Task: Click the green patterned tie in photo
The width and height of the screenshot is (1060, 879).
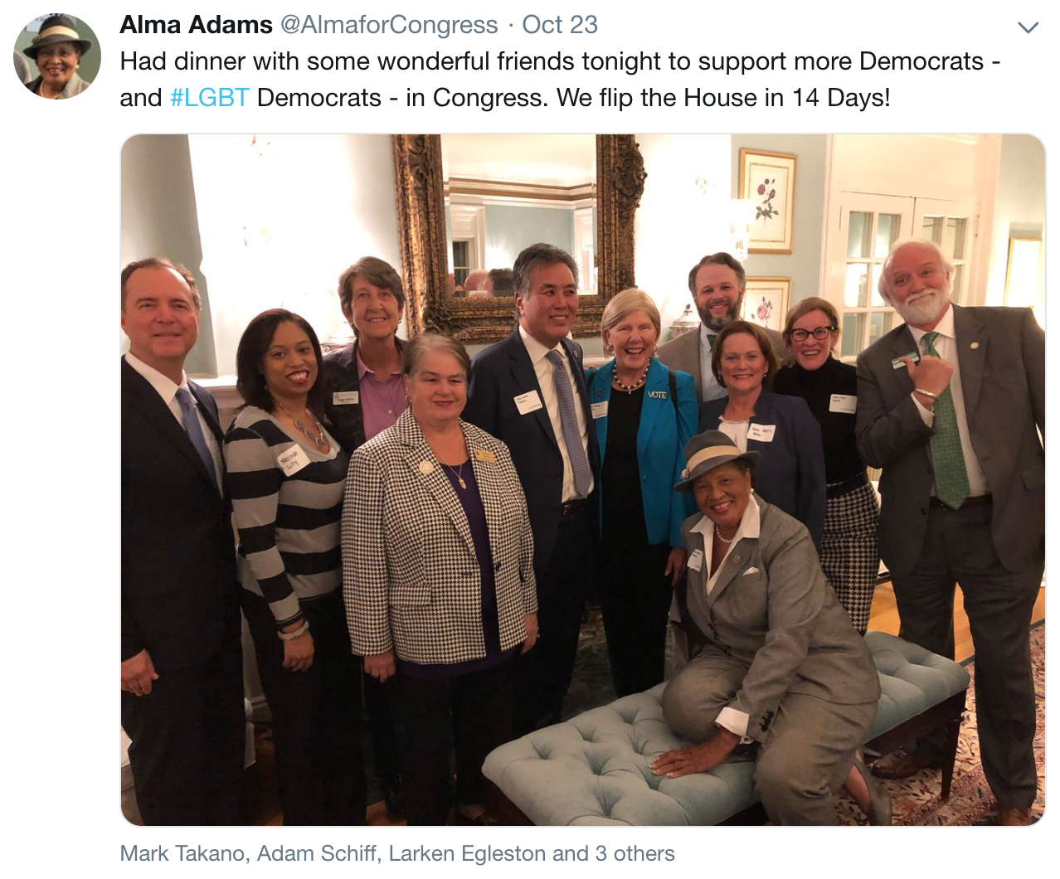Action: pos(946,423)
